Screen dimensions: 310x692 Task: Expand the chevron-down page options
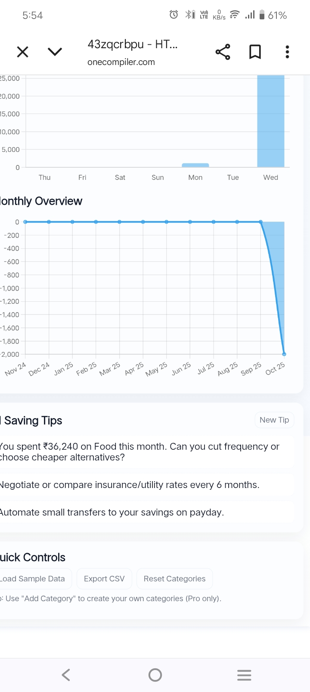(x=55, y=52)
